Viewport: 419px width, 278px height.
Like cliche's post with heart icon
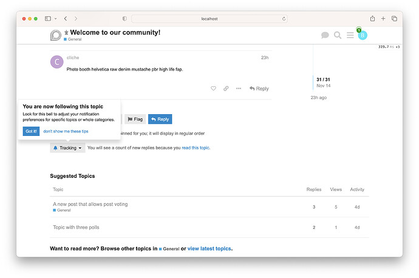[213, 89]
